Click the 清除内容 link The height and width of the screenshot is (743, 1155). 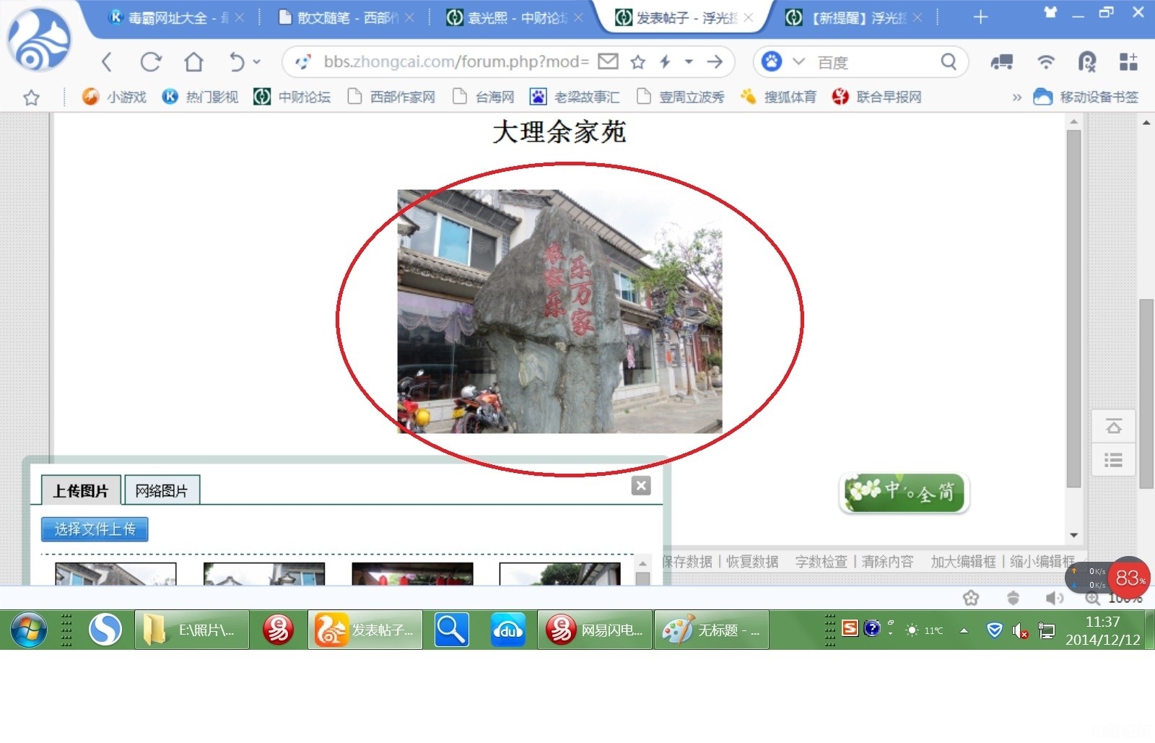(887, 562)
